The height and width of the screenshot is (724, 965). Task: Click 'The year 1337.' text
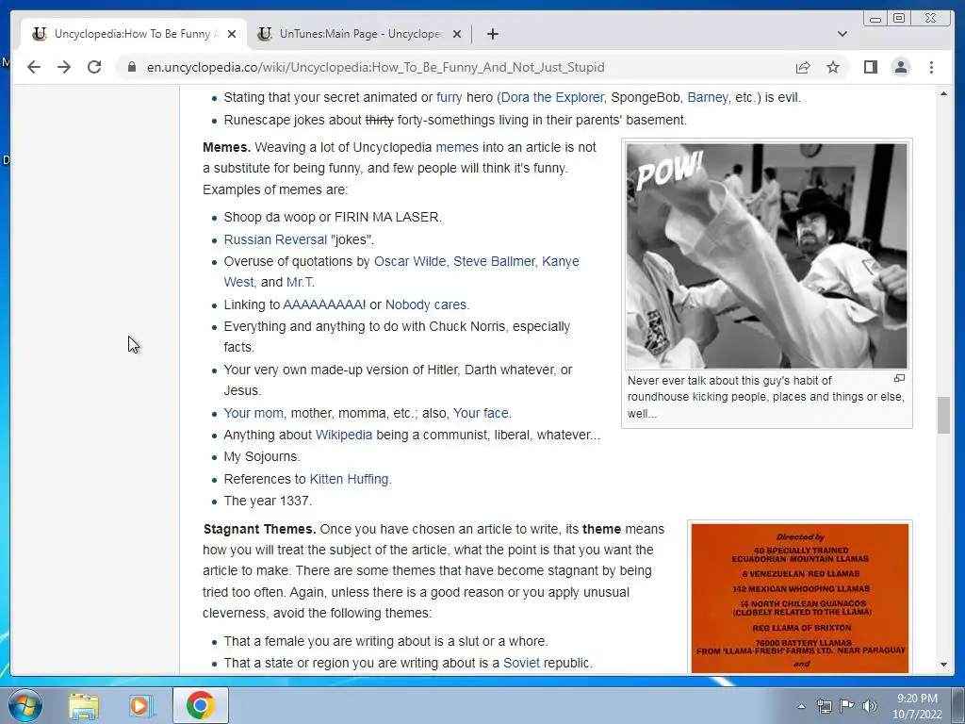click(268, 502)
